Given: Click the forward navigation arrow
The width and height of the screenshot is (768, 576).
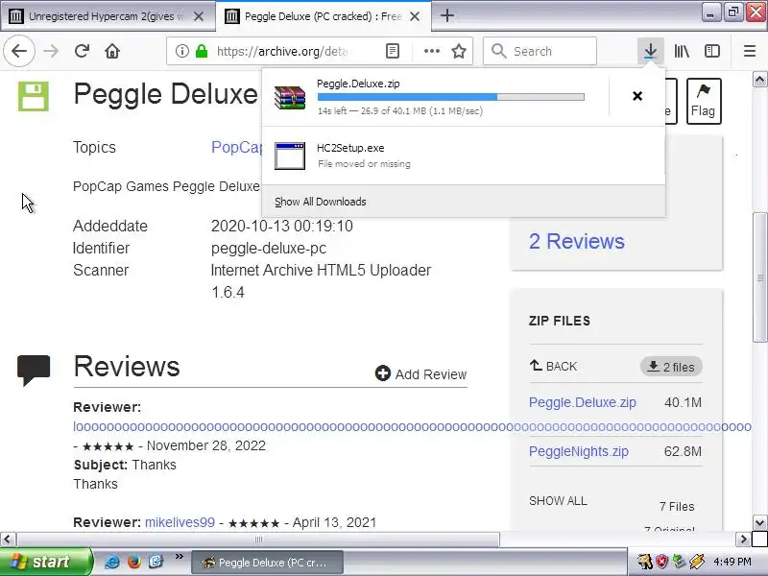Looking at the screenshot, I should 51,51.
